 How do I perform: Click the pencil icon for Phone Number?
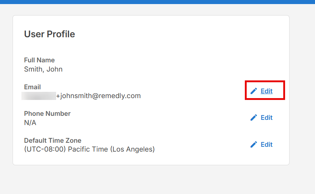tap(254, 118)
